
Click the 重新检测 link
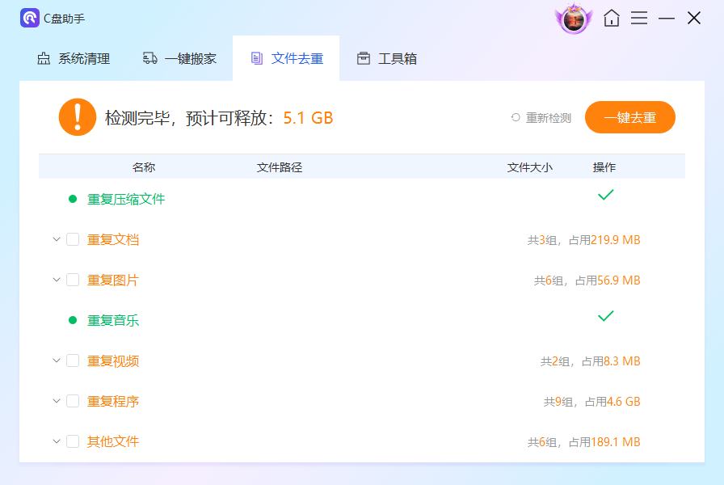point(547,117)
